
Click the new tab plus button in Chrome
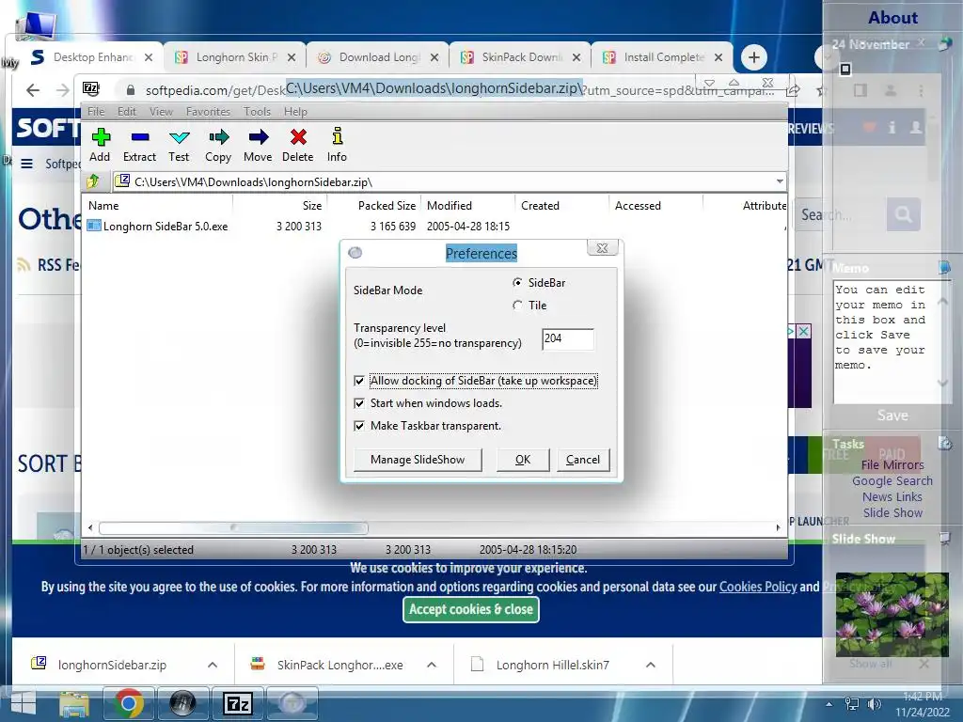click(754, 57)
